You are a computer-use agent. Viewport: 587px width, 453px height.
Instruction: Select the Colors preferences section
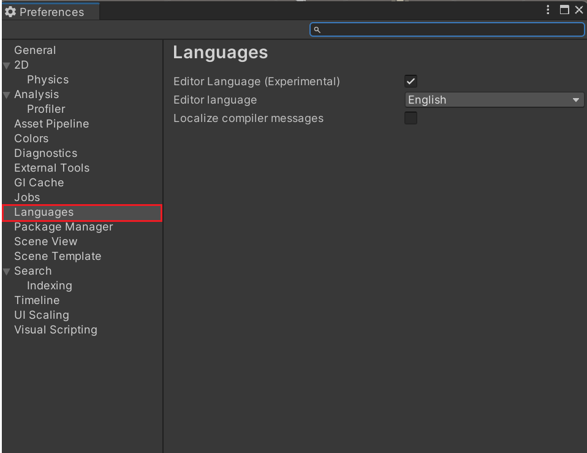click(x=31, y=139)
